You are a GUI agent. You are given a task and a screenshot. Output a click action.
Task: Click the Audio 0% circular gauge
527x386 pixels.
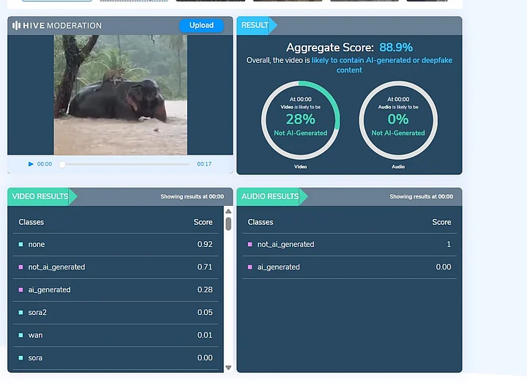398,119
